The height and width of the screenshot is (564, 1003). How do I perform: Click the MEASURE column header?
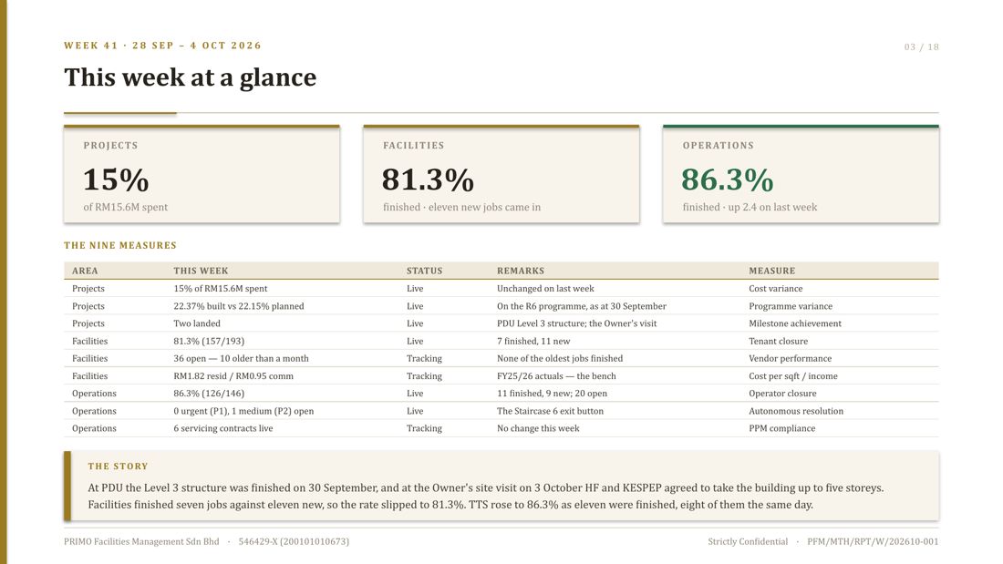pos(772,271)
